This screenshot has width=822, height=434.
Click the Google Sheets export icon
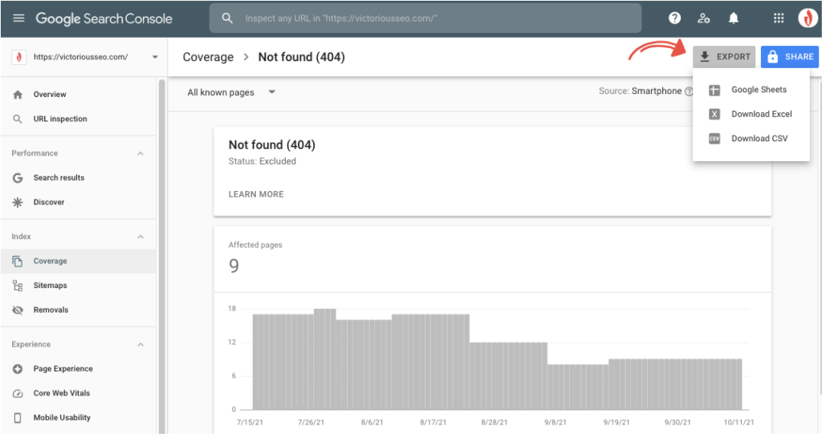click(714, 90)
